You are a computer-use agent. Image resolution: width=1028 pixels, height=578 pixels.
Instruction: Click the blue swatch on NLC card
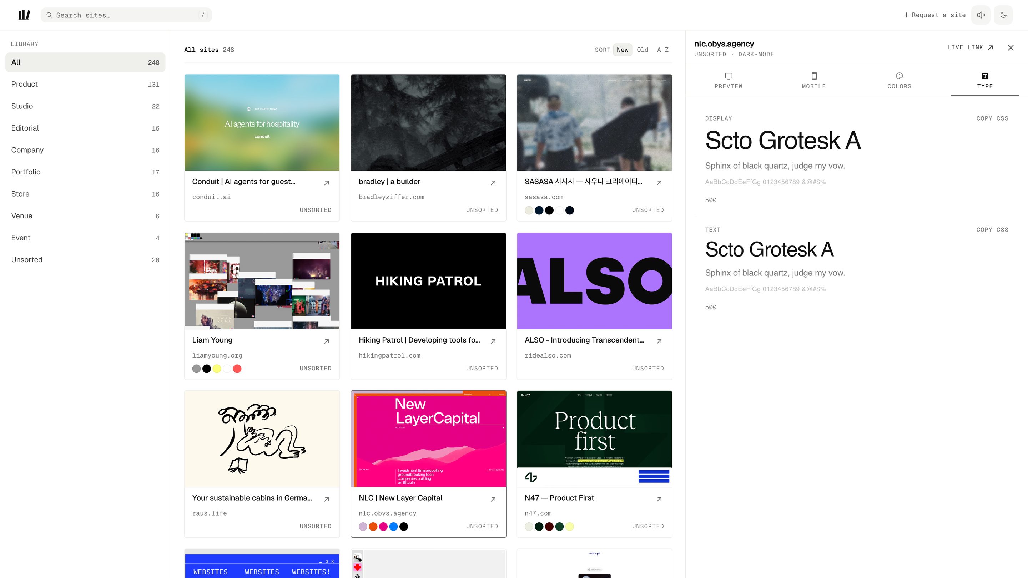click(393, 527)
